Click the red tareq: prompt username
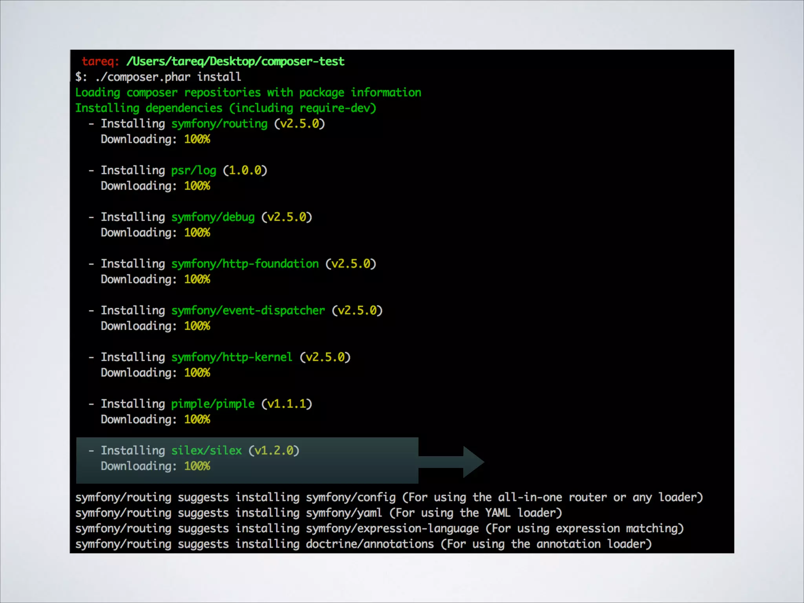This screenshot has width=804, height=603. 99,62
